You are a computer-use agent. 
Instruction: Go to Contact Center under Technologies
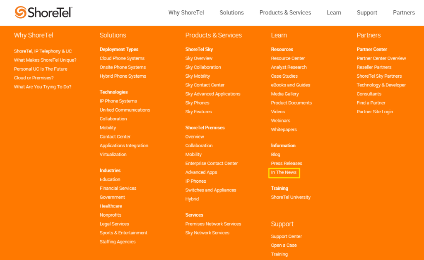click(x=115, y=137)
